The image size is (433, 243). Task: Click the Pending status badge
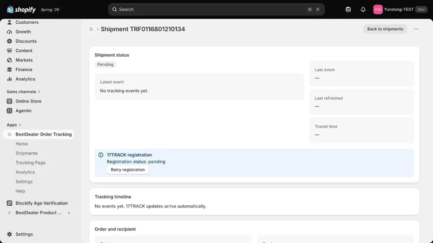[x=105, y=64]
